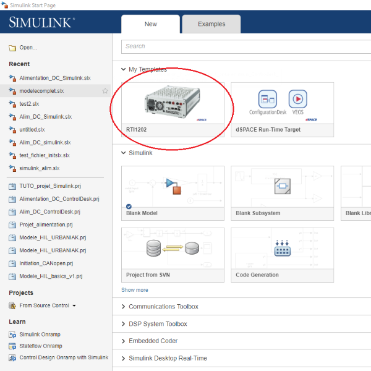
Task: Click the Stateflow Onramp icon
Action: 12,346
